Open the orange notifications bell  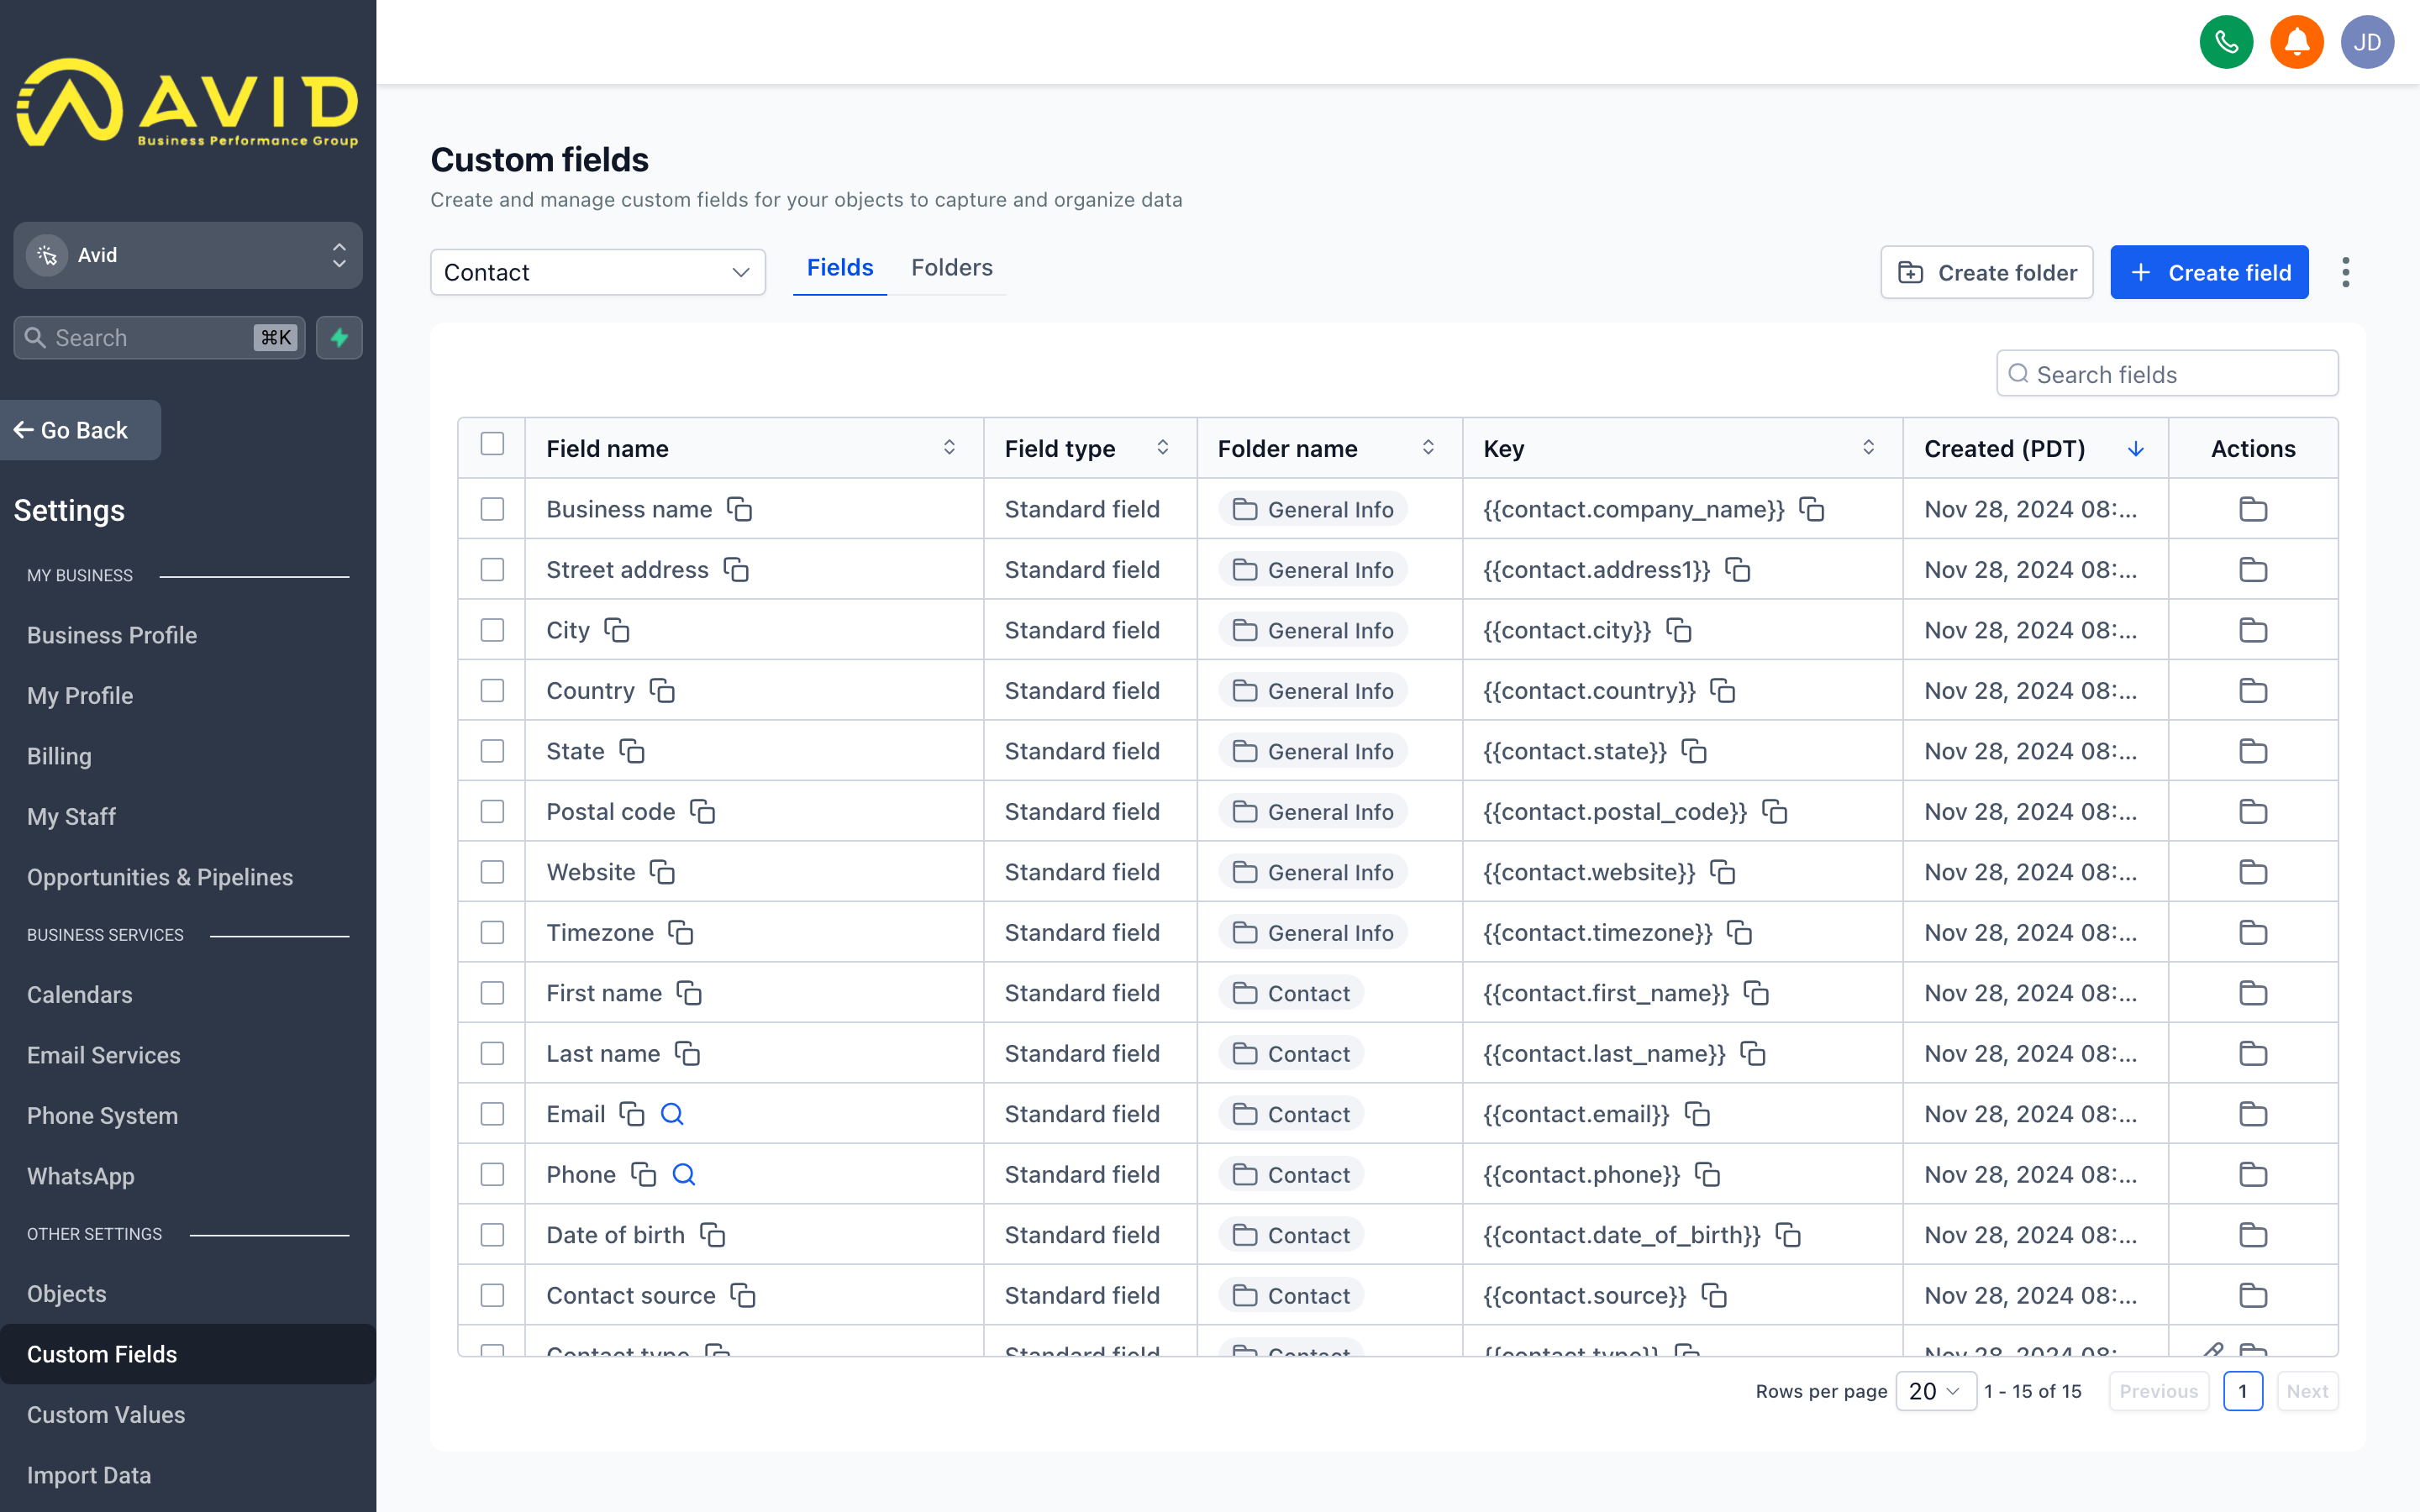[2297, 42]
